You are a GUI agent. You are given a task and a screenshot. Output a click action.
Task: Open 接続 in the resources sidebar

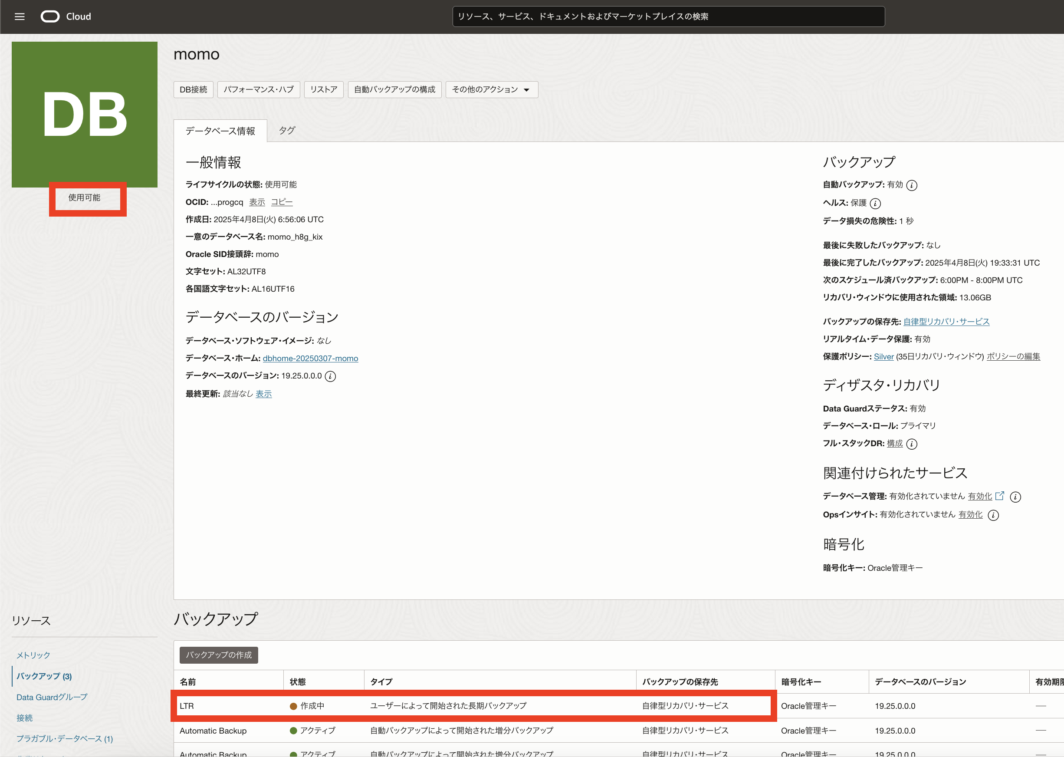point(25,718)
